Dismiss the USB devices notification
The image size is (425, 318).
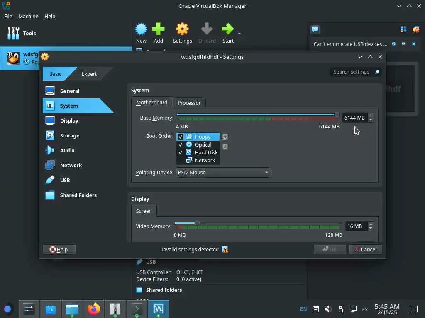coord(414,44)
